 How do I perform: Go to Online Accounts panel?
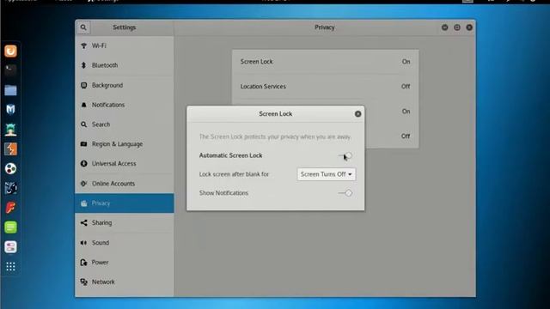125,184
